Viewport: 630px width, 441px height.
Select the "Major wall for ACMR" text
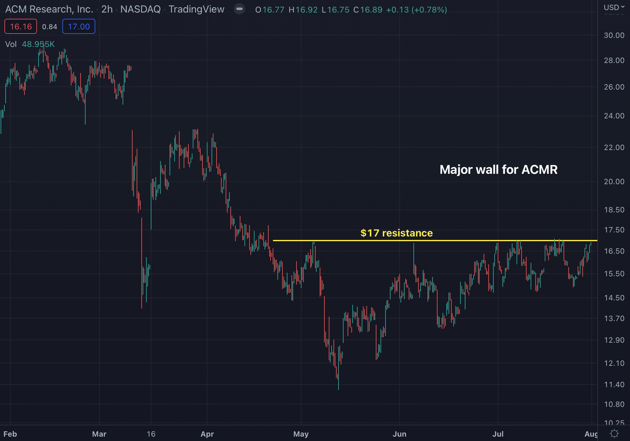[x=498, y=170]
